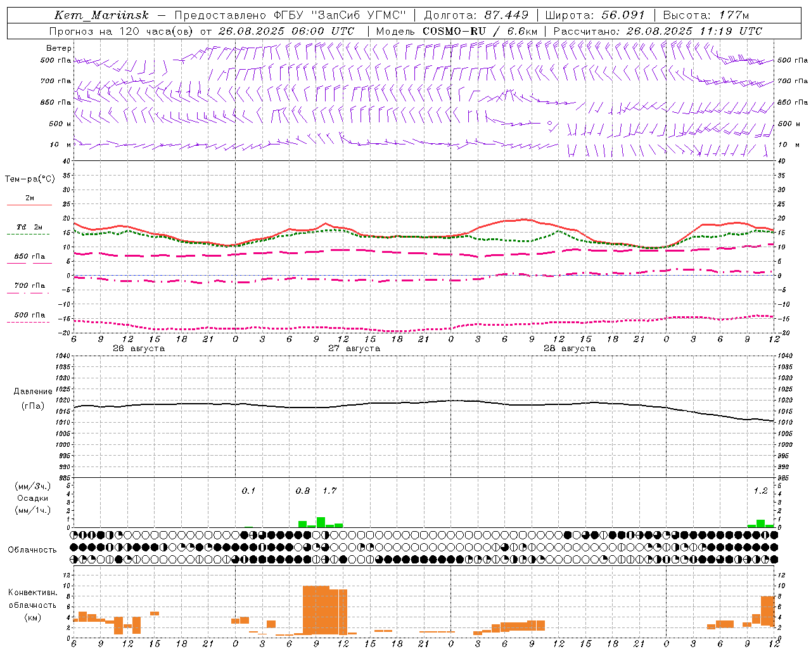Click the tallest green precipitation bar below 1.7
Image resolution: width=811 pixels, height=649 pixels.
click(321, 522)
